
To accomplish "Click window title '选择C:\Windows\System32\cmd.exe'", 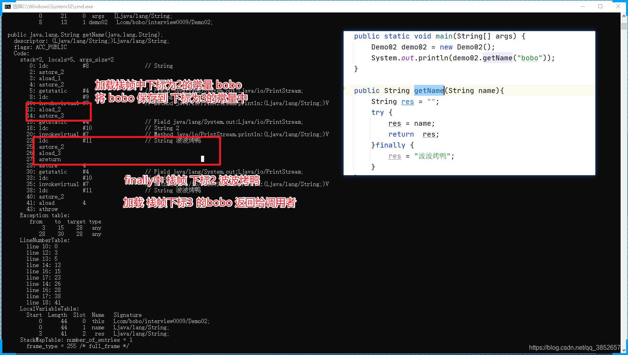I will click(53, 6).
